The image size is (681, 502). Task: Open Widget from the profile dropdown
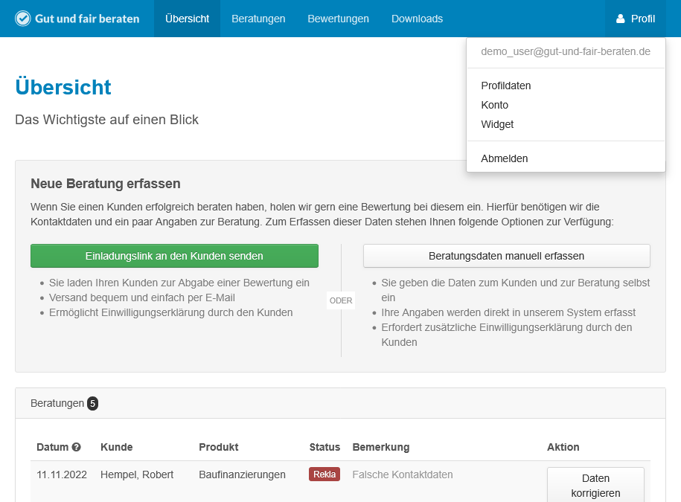497,124
